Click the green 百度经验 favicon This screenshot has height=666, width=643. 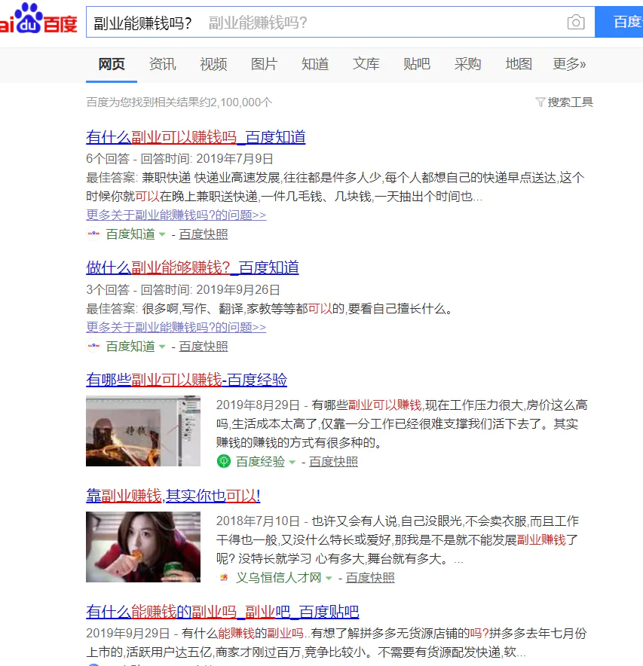pos(224,461)
